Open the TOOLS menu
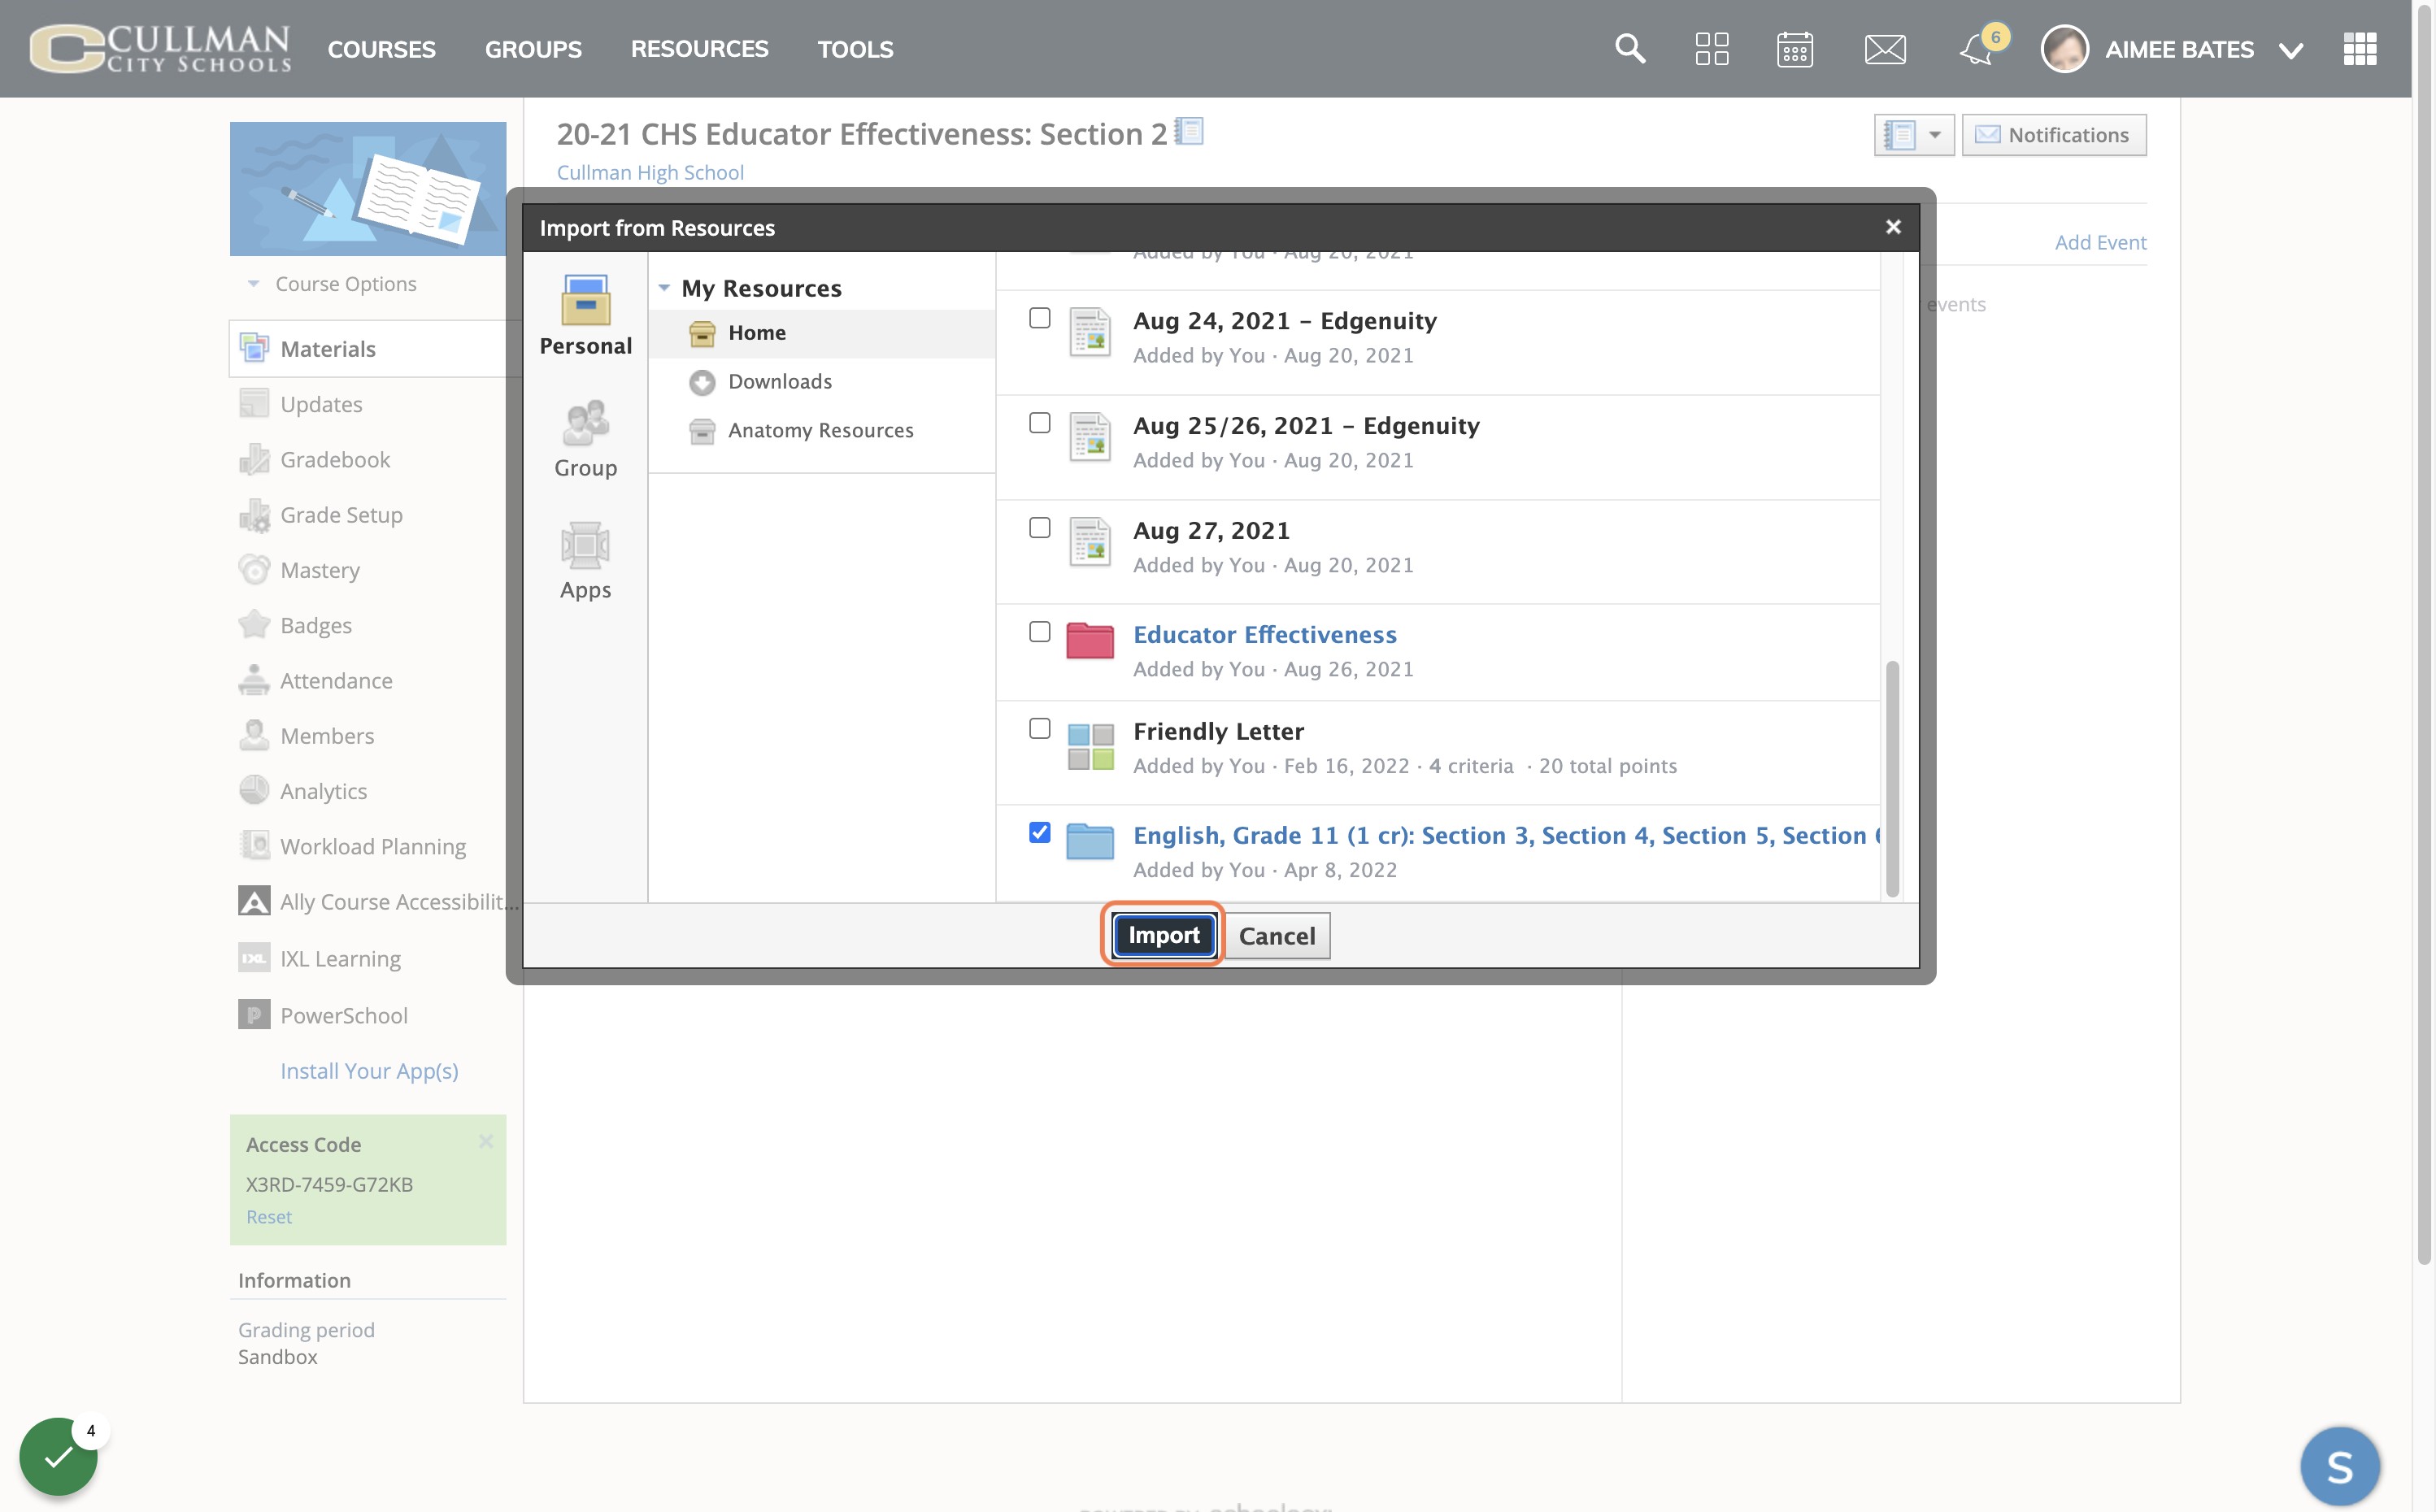This screenshot has width=2436, height=1512. click(x=855, y=48)
